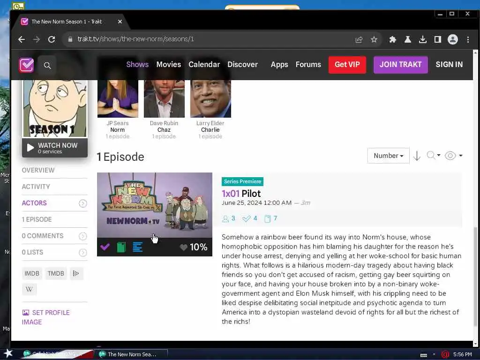Click Sign In link
480x360 pixels.
coord(449,65)
